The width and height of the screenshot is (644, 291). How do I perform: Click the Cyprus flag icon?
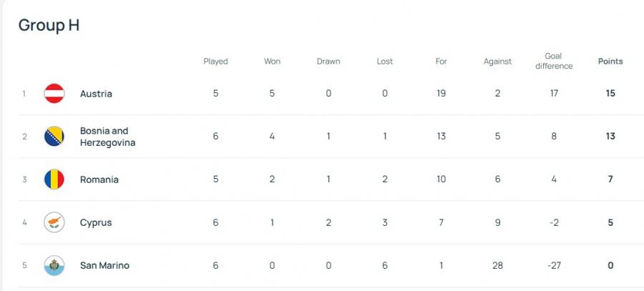point(54,222)
